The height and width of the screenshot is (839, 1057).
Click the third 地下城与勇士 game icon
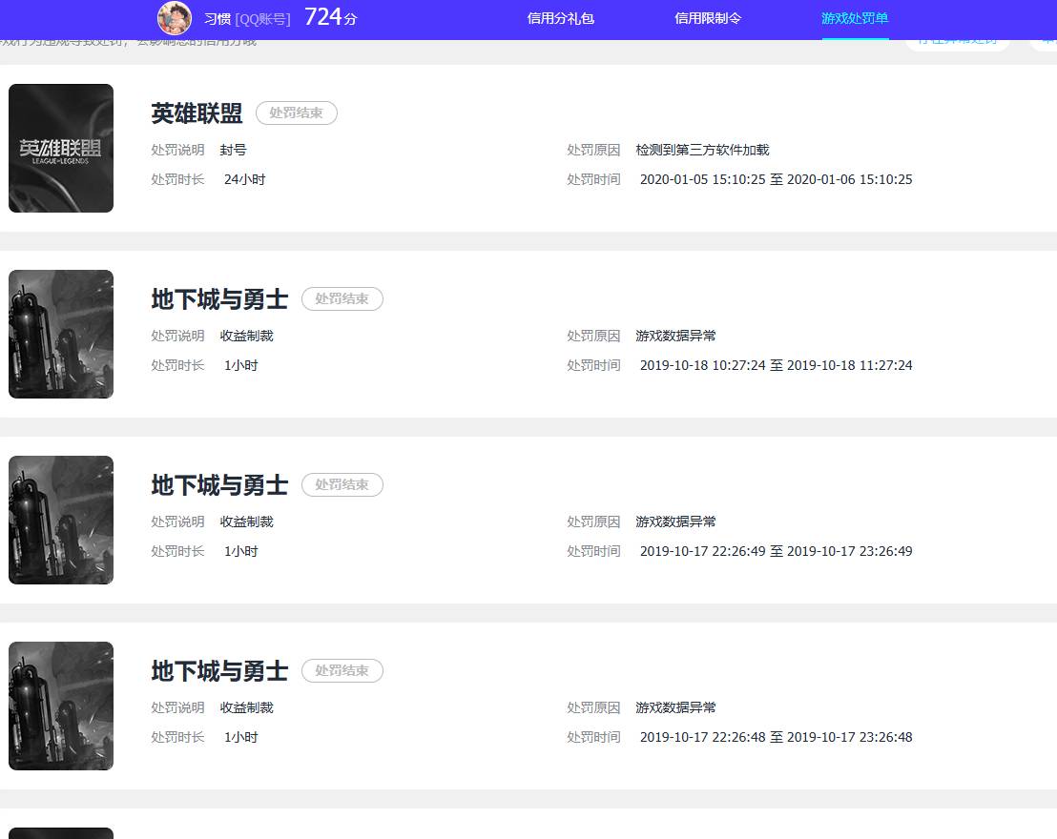click(60, 706)
